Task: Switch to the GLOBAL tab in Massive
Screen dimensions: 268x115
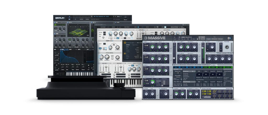Action: tap(214, 65)
